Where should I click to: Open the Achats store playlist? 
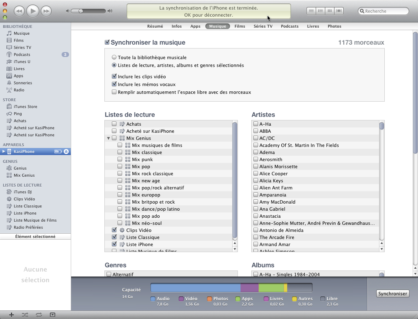pos(20,121)
